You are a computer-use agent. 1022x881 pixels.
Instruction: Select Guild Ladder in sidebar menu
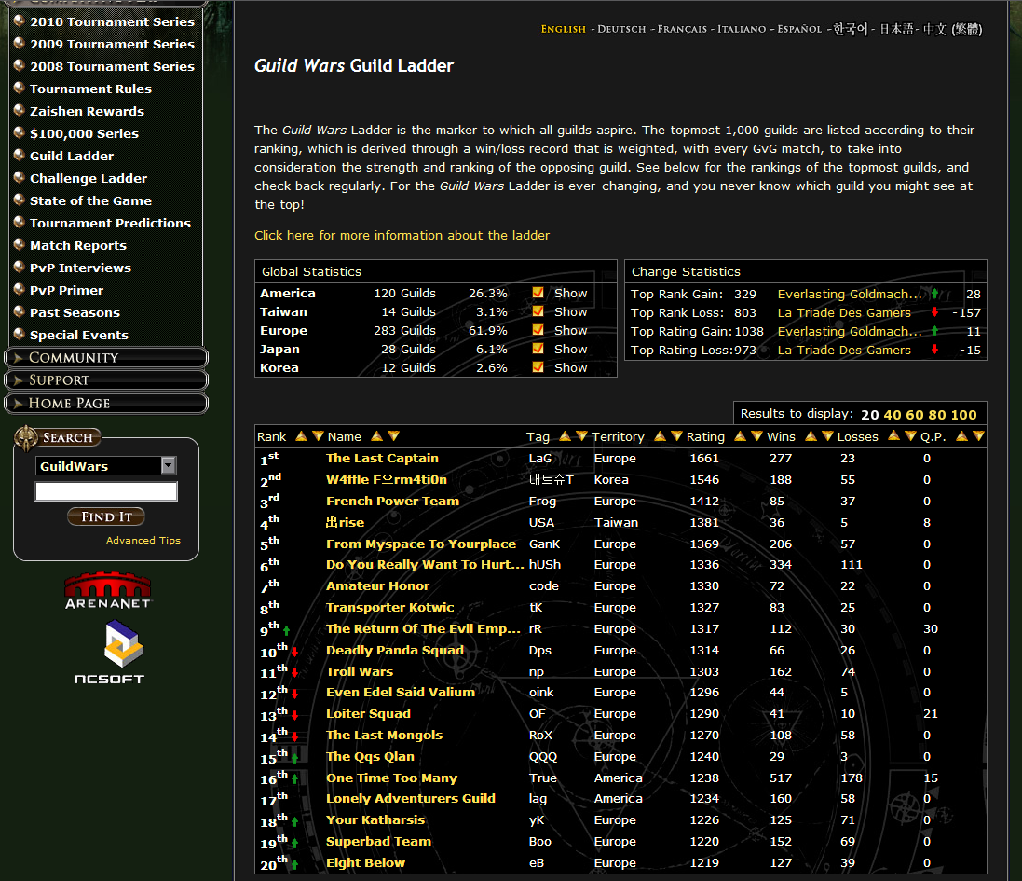[x=72, y=156]
